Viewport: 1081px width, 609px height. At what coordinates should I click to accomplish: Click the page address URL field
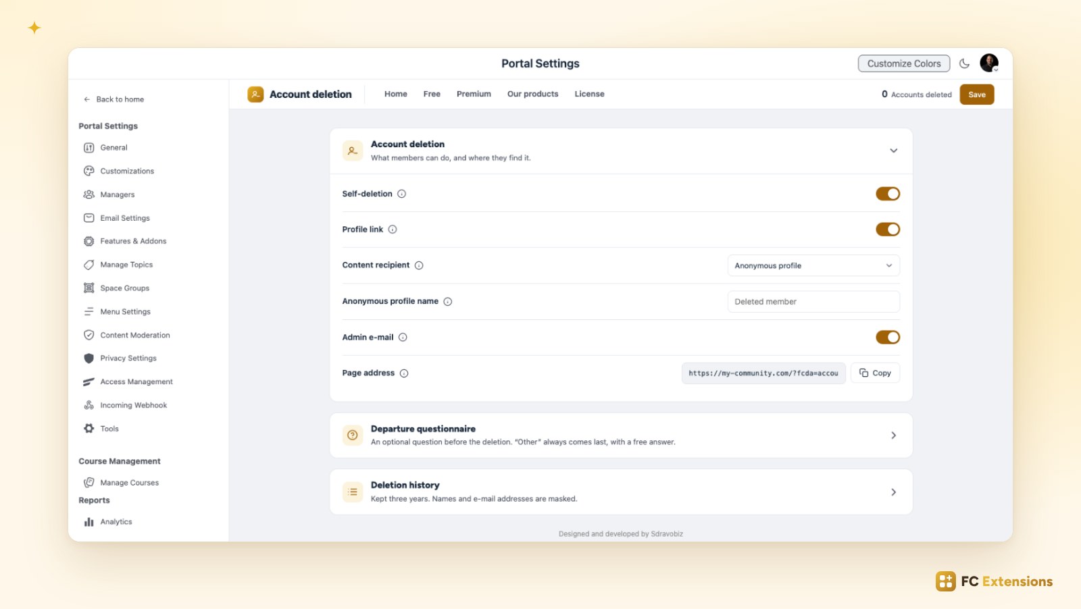763,373
